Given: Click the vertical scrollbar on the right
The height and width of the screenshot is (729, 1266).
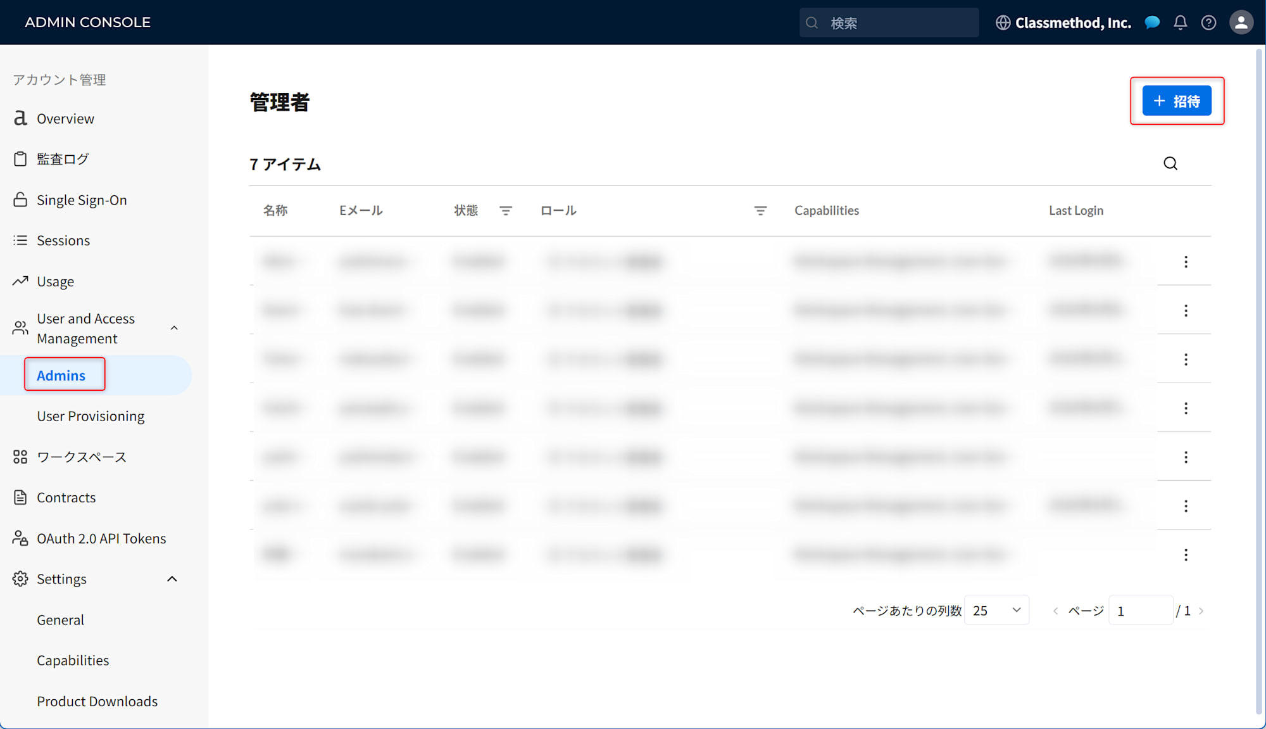Looking at the screenshot, I should click(1259, 380).
